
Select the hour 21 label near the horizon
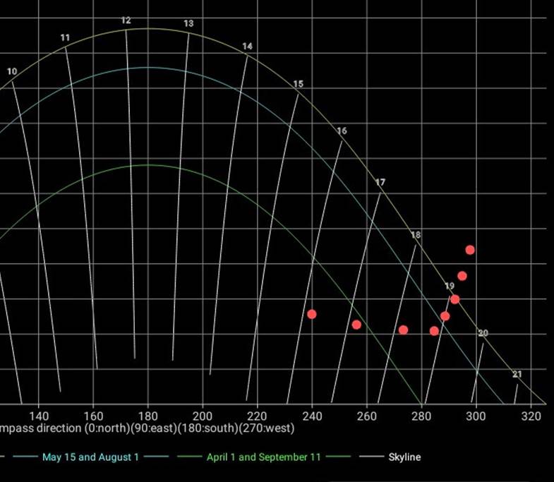517,374
